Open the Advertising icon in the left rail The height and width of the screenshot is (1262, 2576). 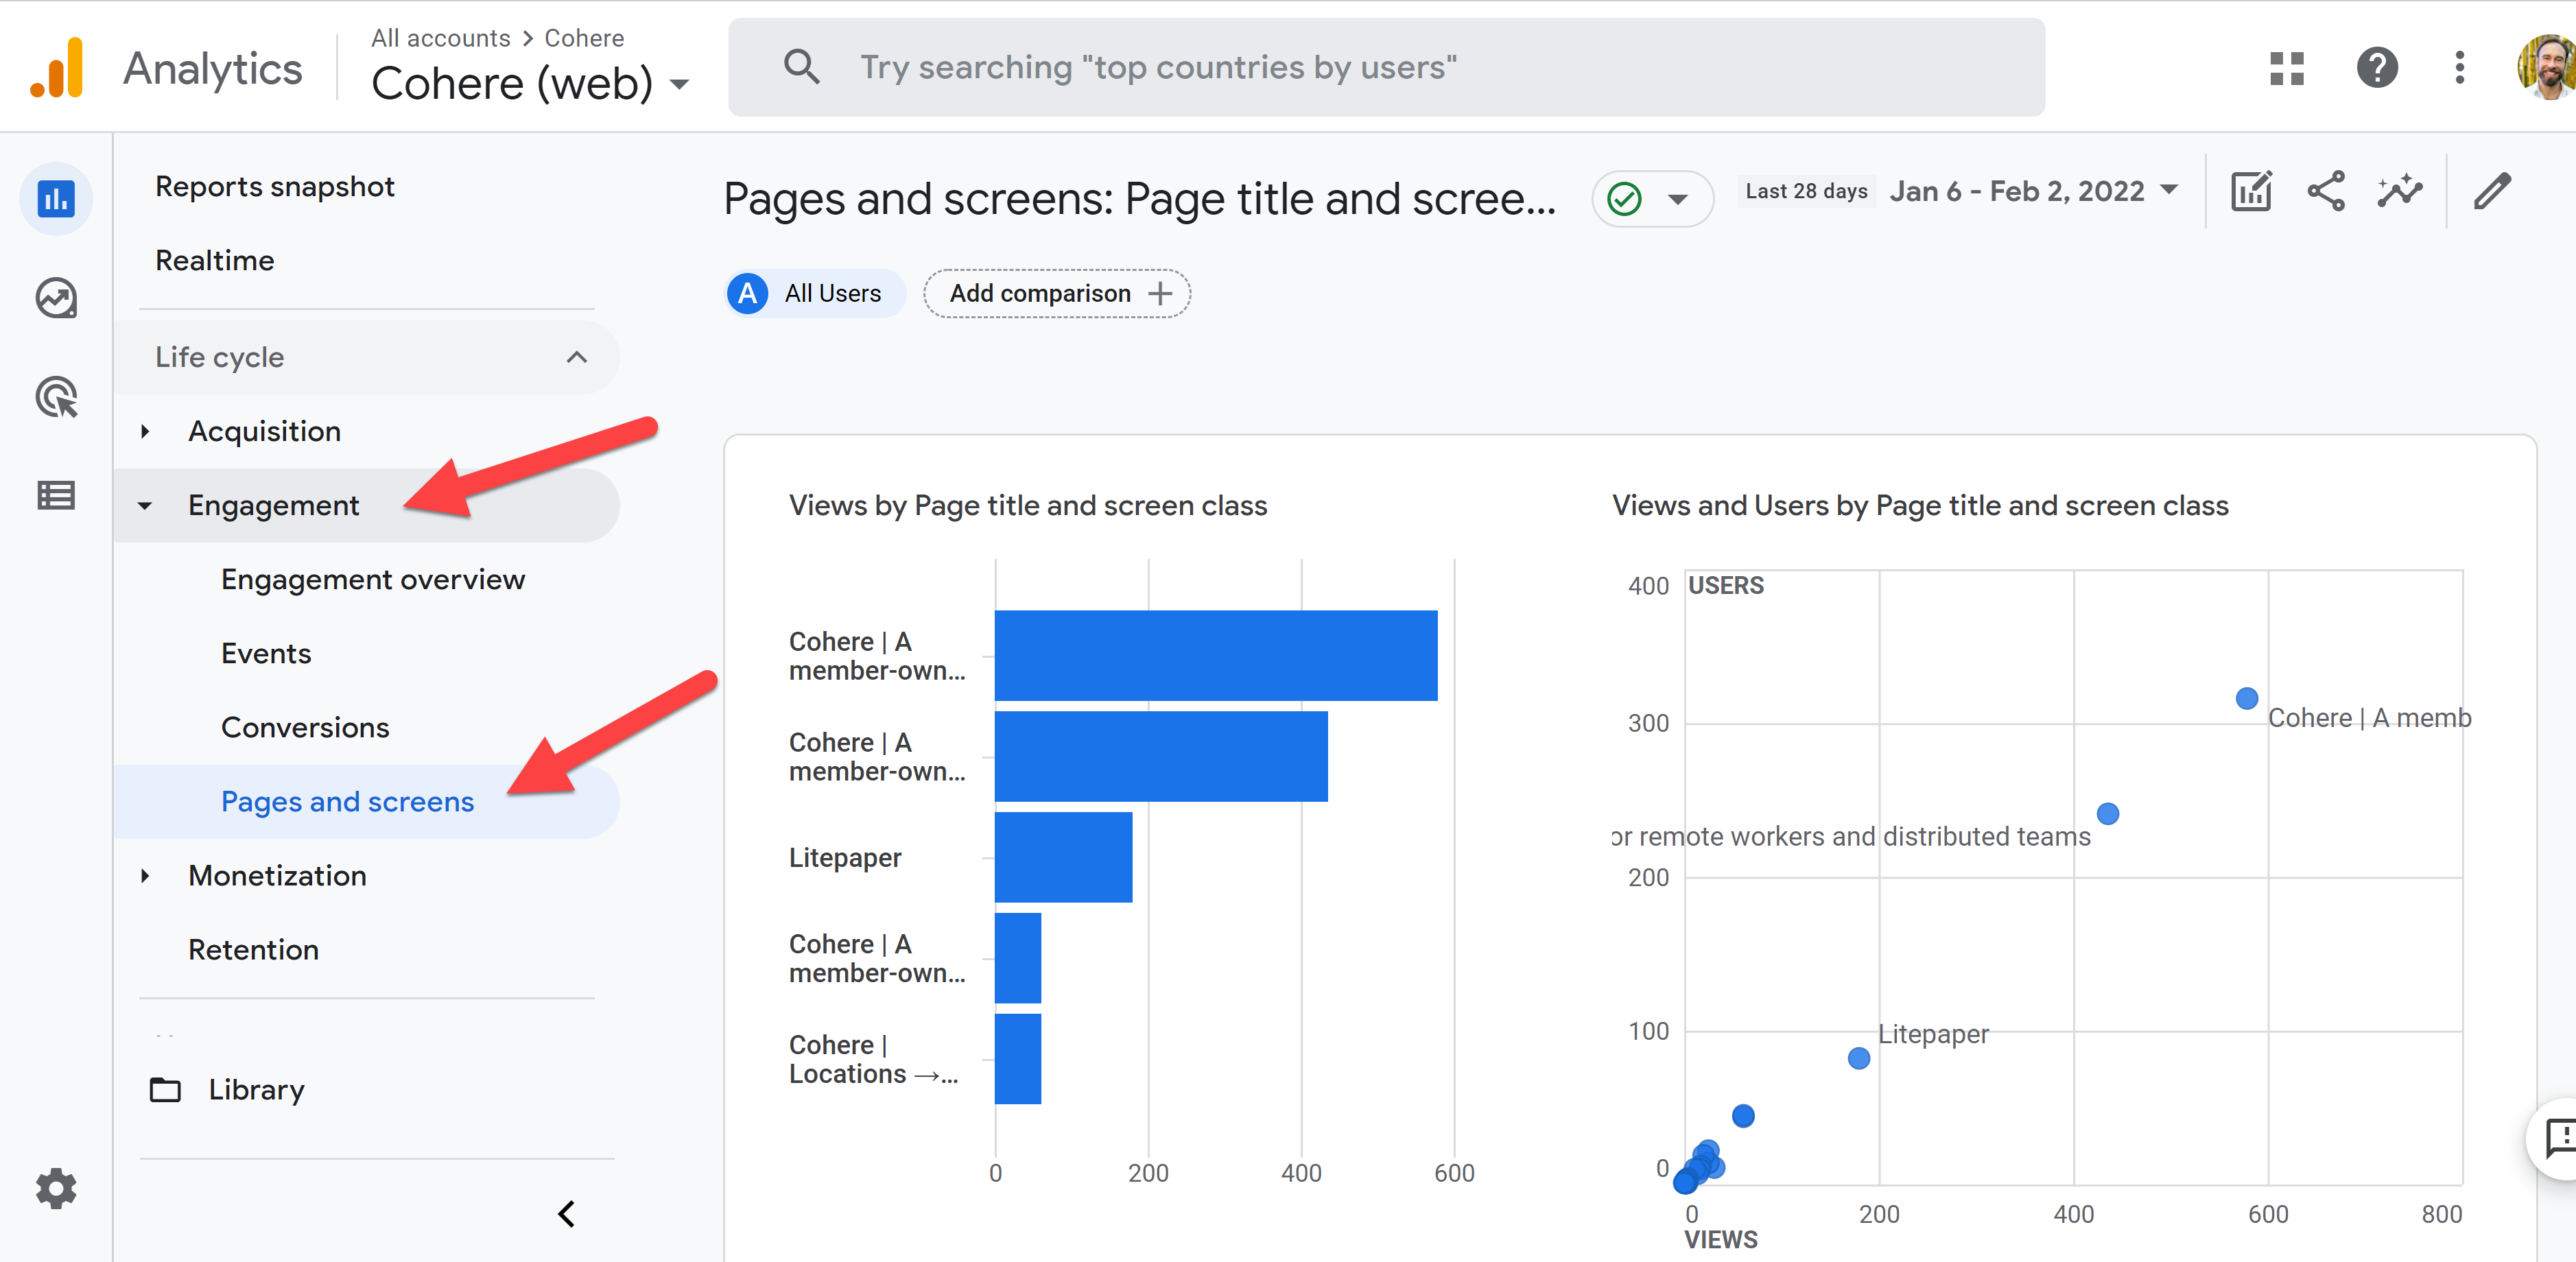[56, 397]
